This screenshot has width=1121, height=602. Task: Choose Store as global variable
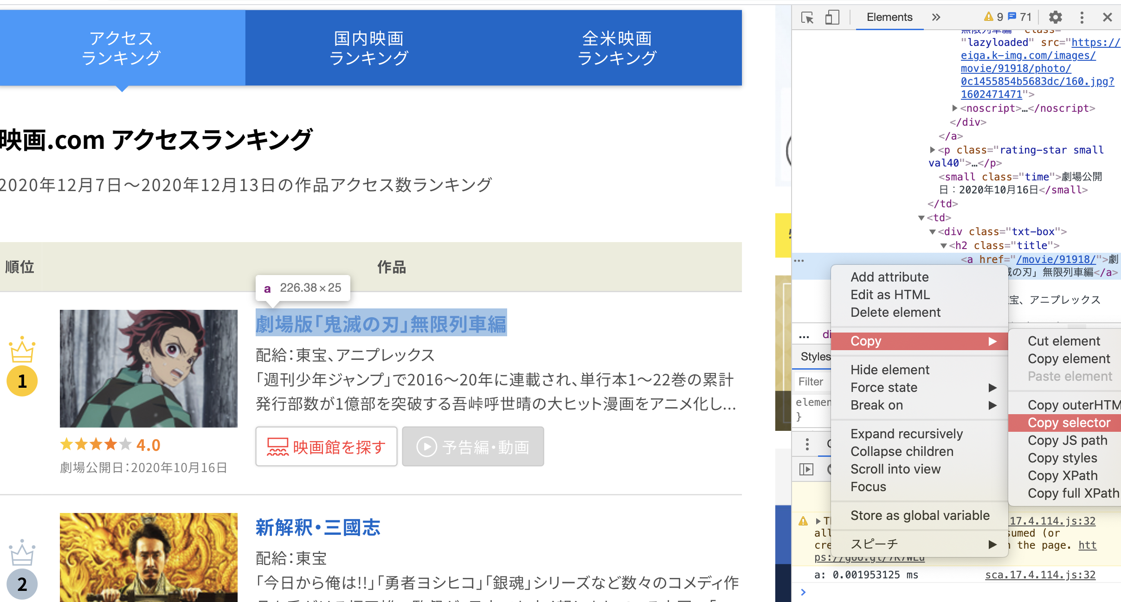[x=920, y=515]
